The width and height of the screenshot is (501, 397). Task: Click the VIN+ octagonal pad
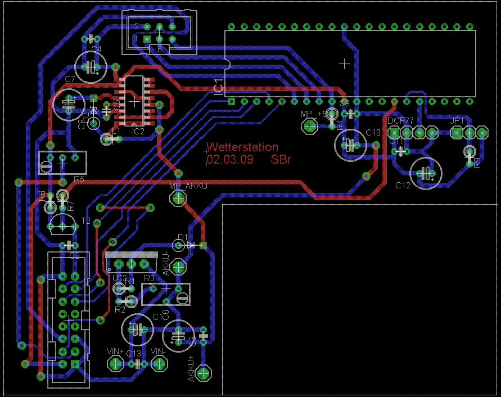tap(115, 364)
